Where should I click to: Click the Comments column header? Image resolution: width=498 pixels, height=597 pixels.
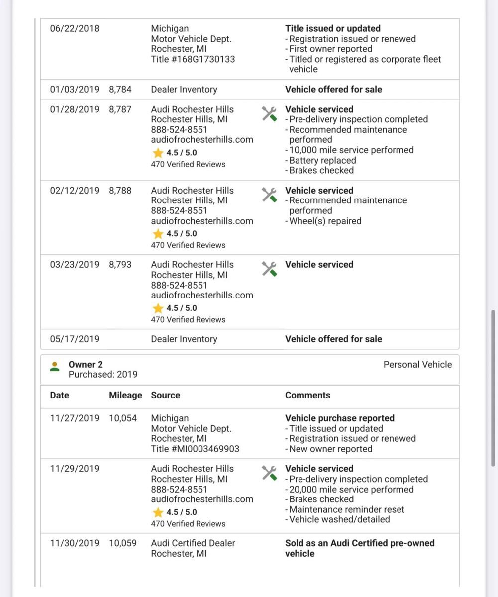(x=307, y=395)
